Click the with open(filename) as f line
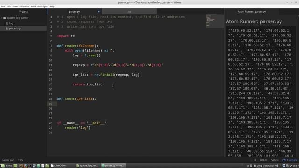The width and height of the screenshot is (299, 168). pos(89,51)
